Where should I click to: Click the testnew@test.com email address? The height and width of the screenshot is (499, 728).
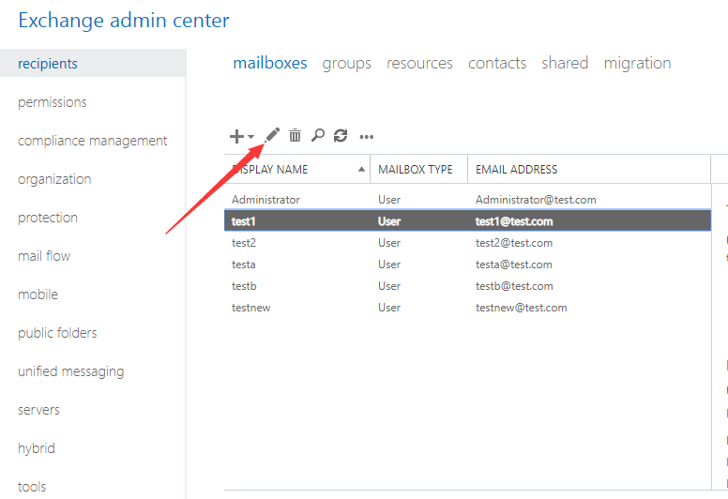[521, 308]
